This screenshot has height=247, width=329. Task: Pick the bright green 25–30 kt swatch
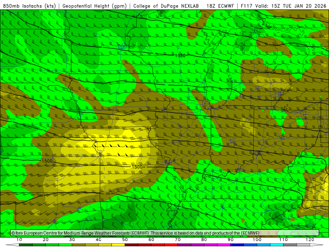pos(65,245)
